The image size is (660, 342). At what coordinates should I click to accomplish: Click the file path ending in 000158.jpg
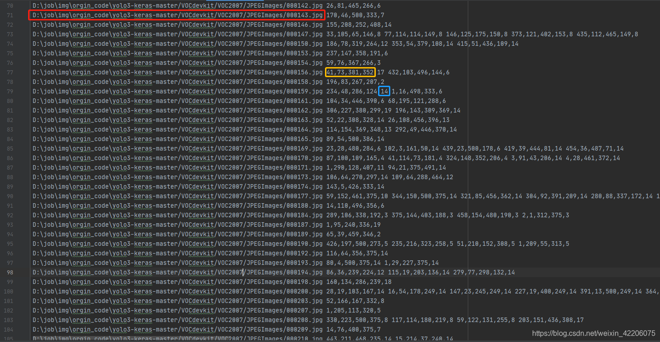[x=178, y=82]
